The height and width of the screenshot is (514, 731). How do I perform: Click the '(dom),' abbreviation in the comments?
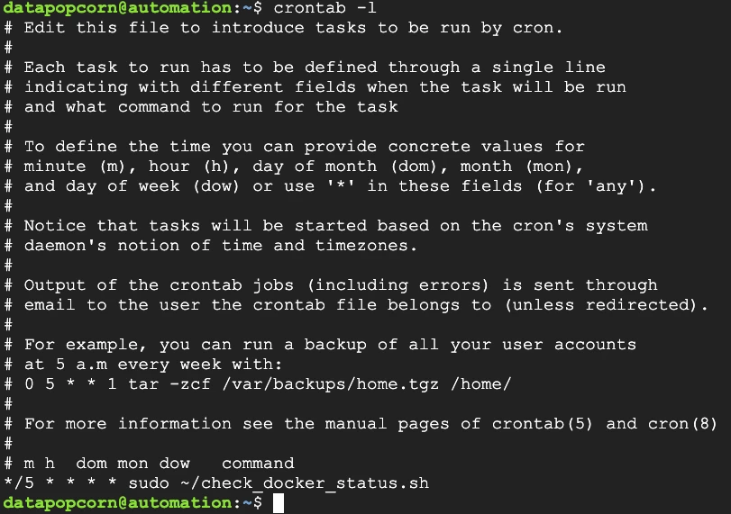click(418, 167)
